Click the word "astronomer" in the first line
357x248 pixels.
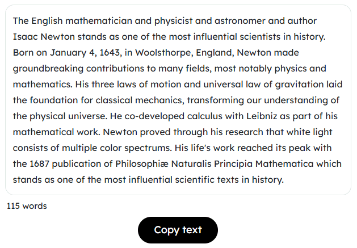click(240, 21)
